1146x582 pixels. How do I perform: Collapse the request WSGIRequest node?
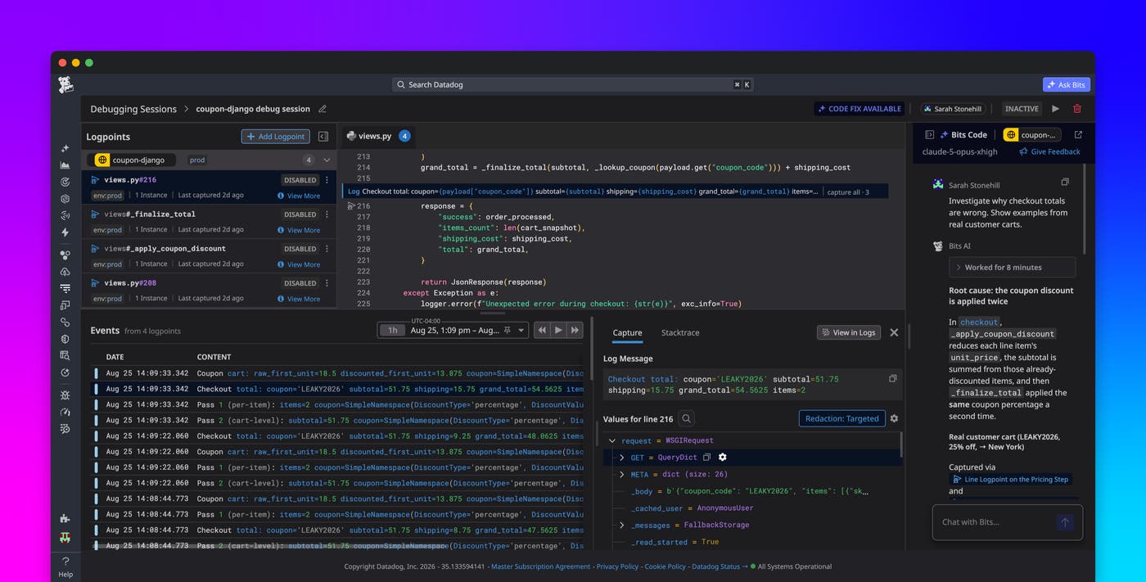pyautogui.click(x=612, y=440)
